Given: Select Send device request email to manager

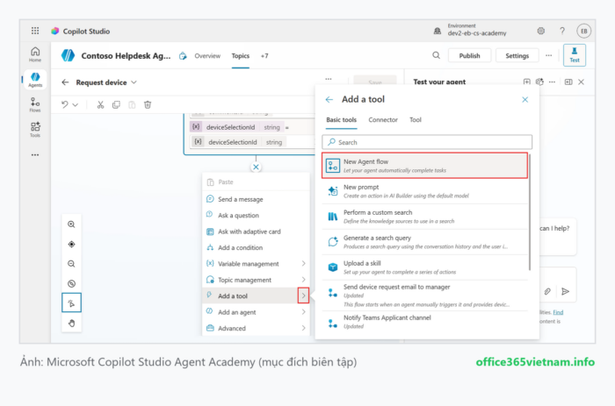Looking at the screenshot, I should point(424,296).
